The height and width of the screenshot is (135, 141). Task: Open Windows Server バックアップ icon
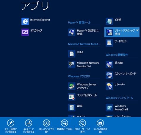[72, 86]
